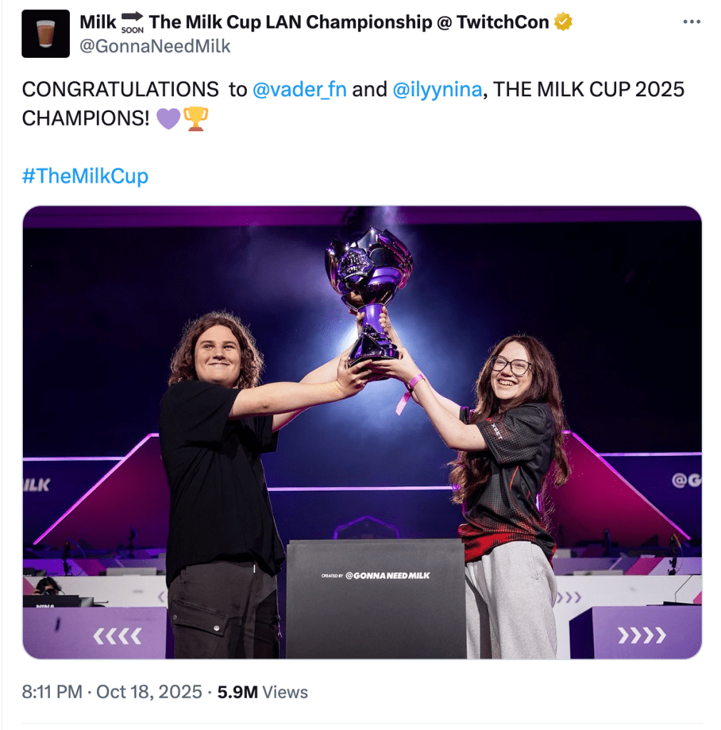Click the purple heart emoji in tweet
721x730 pixels.
point(168,118)
